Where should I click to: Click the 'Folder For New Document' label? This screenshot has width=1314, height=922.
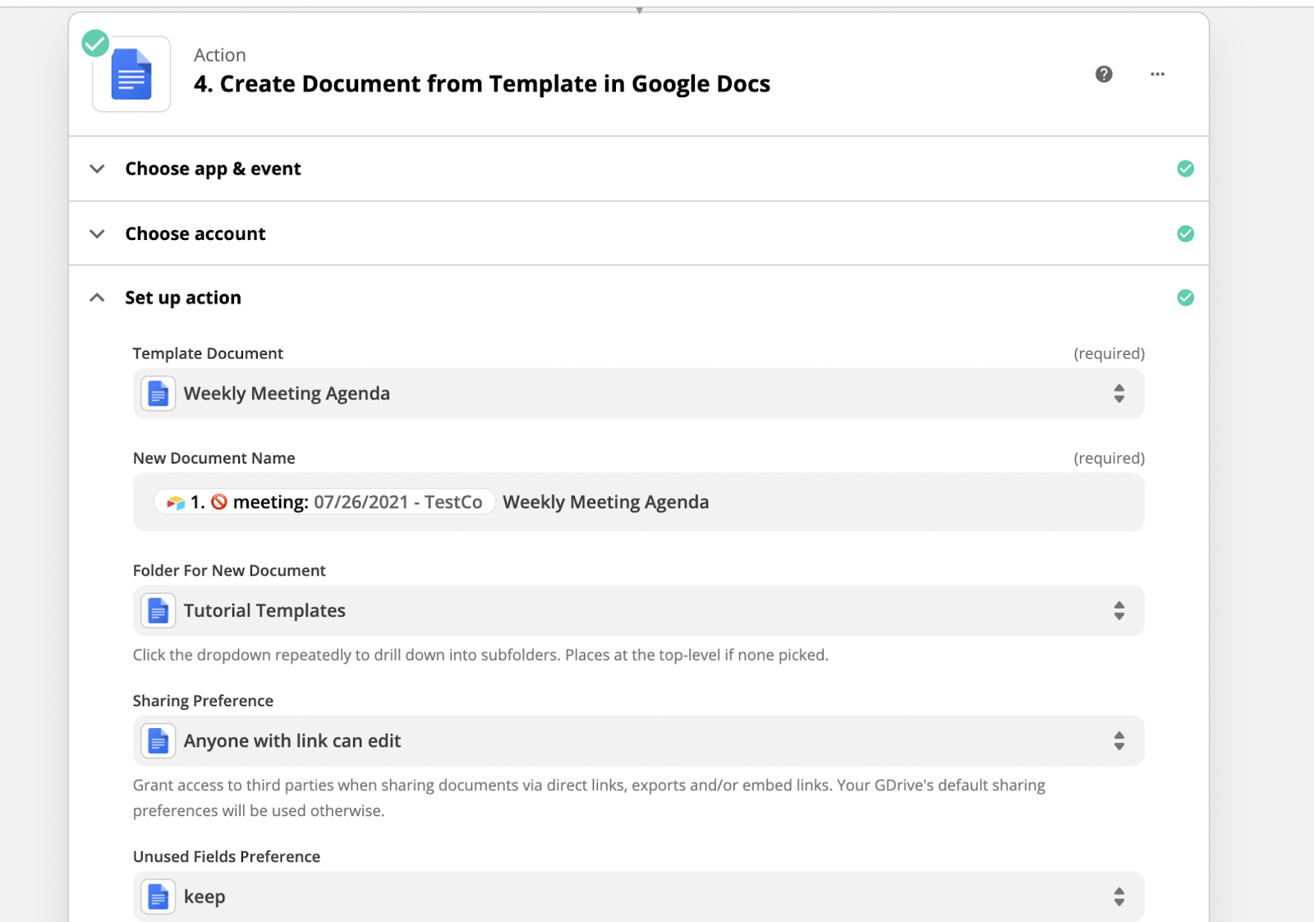tap(229, 570)
